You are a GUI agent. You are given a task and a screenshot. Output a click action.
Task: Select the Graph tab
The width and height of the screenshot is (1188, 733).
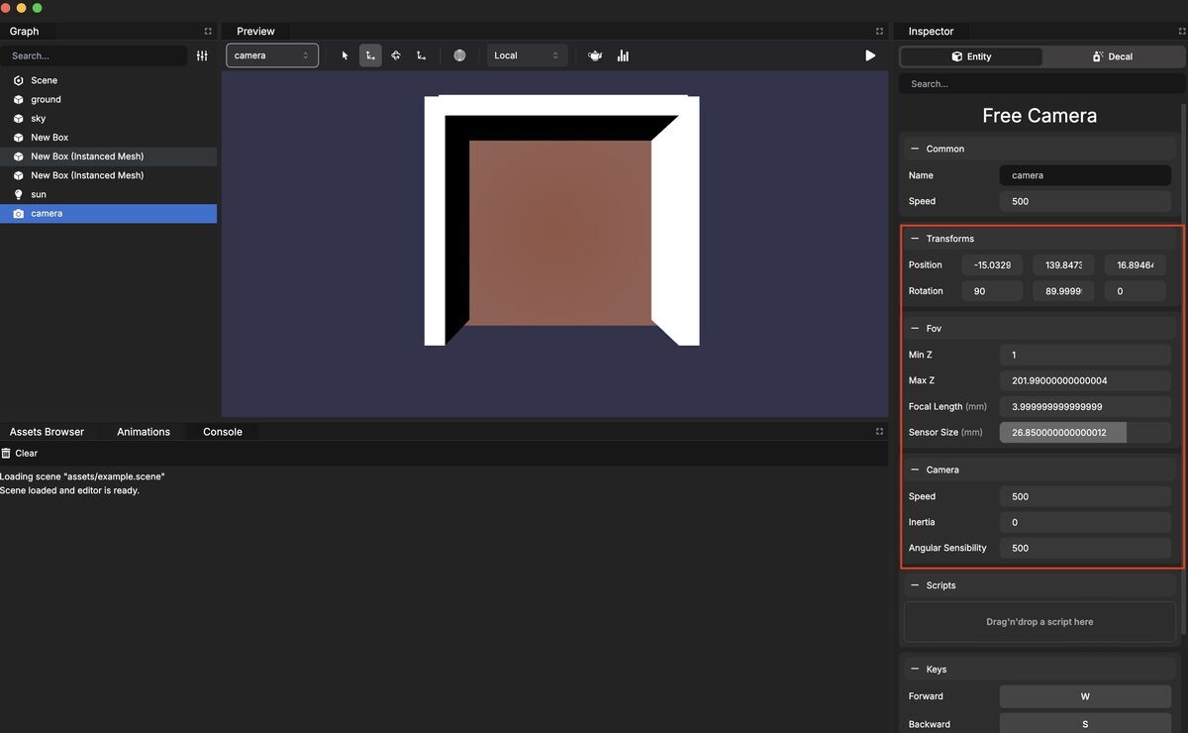point(25,32)
